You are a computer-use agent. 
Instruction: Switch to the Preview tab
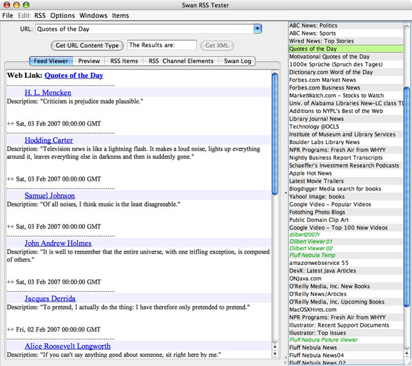[x=89, y=61]
